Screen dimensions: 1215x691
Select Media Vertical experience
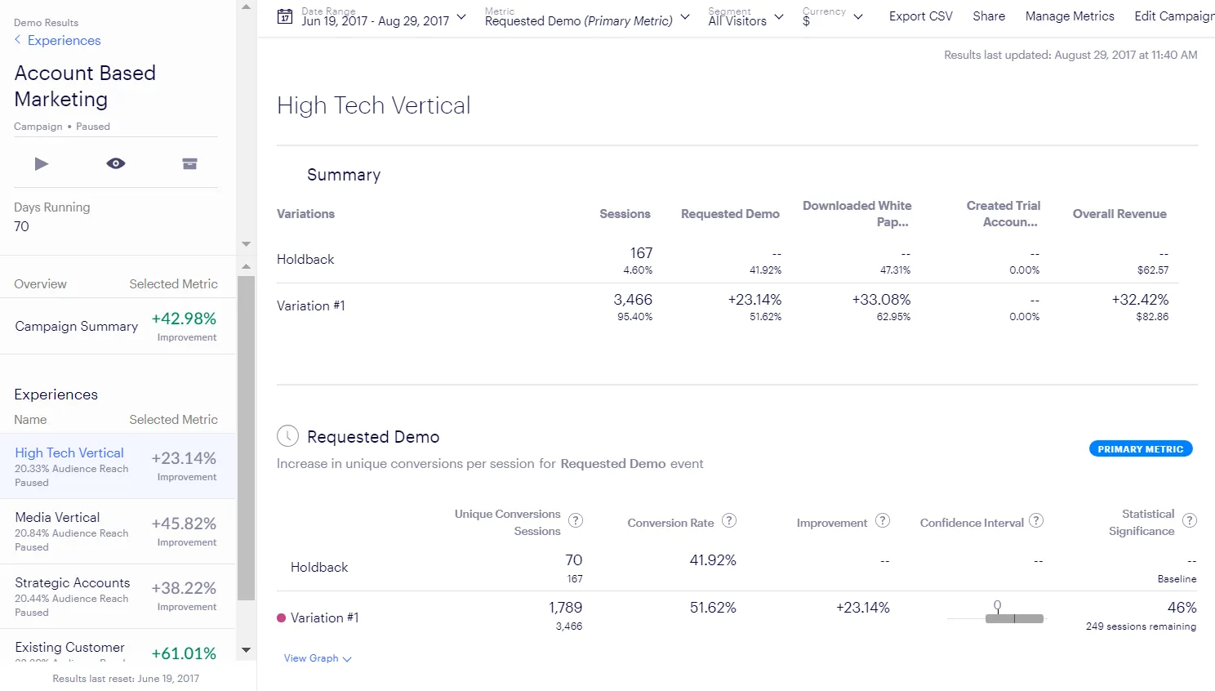(x=118, y=531)
